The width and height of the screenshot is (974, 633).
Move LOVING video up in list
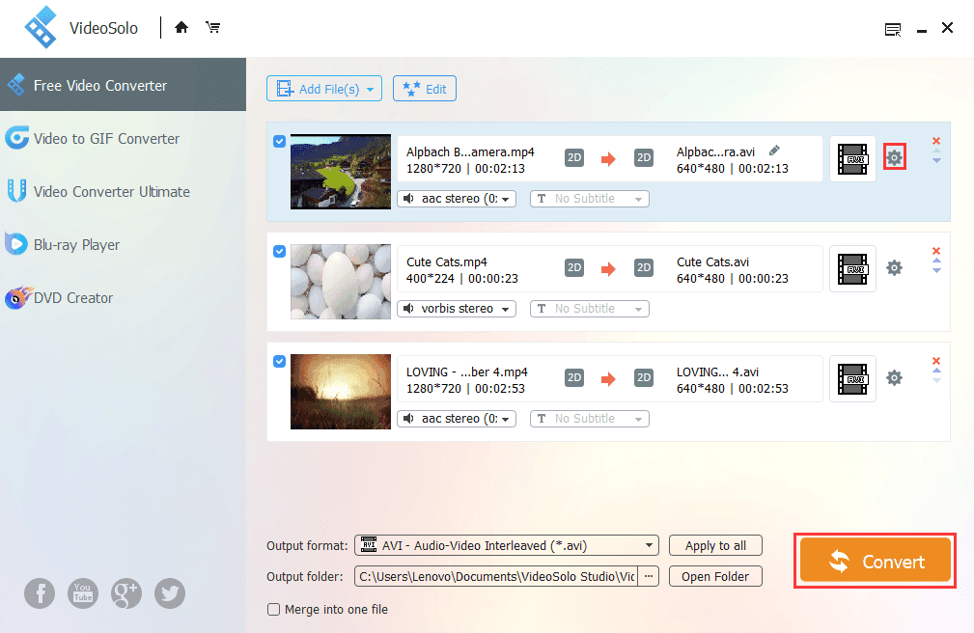pyautogui.click(x=936, y=371)
